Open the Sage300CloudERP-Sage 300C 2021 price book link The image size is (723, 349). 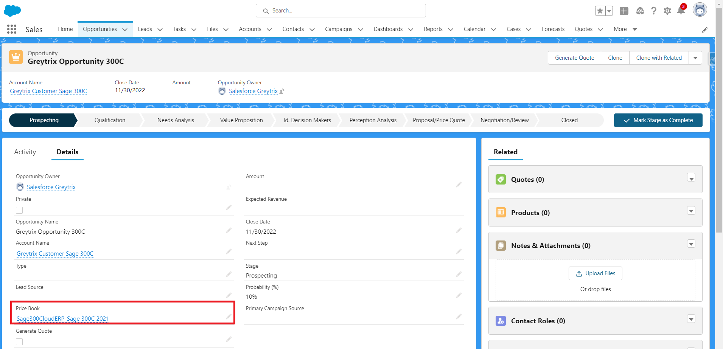pos(63,319)
